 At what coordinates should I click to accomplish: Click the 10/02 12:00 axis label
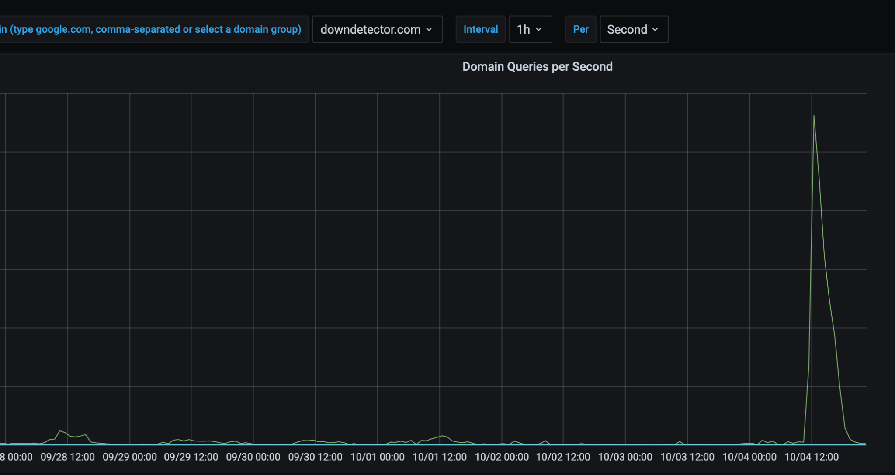click(563, 457)
